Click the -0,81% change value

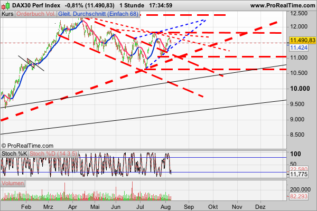[x=74, y=5]
